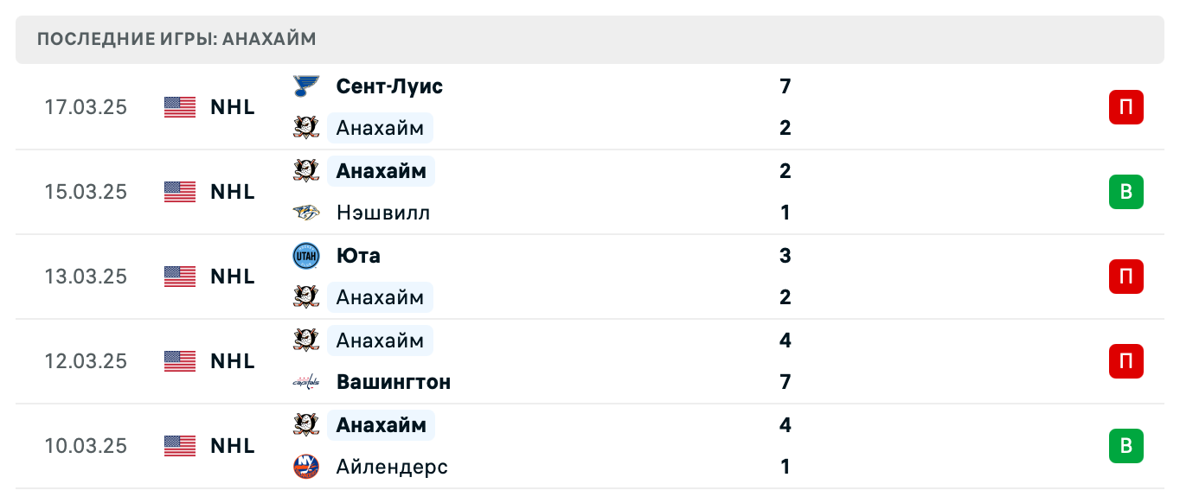The width and height of the screenshot is (1180, 503).
Task: Click the green В badge for the Islanders game
Action: tap(1125, 446)
